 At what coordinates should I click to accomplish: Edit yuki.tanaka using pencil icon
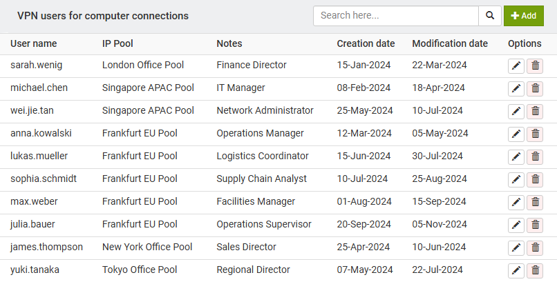point(516,271)
